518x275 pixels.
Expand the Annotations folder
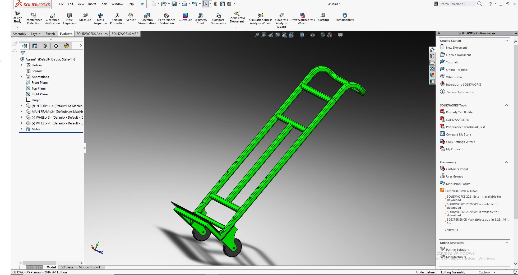pyautogui.click(x=22, y=77)
